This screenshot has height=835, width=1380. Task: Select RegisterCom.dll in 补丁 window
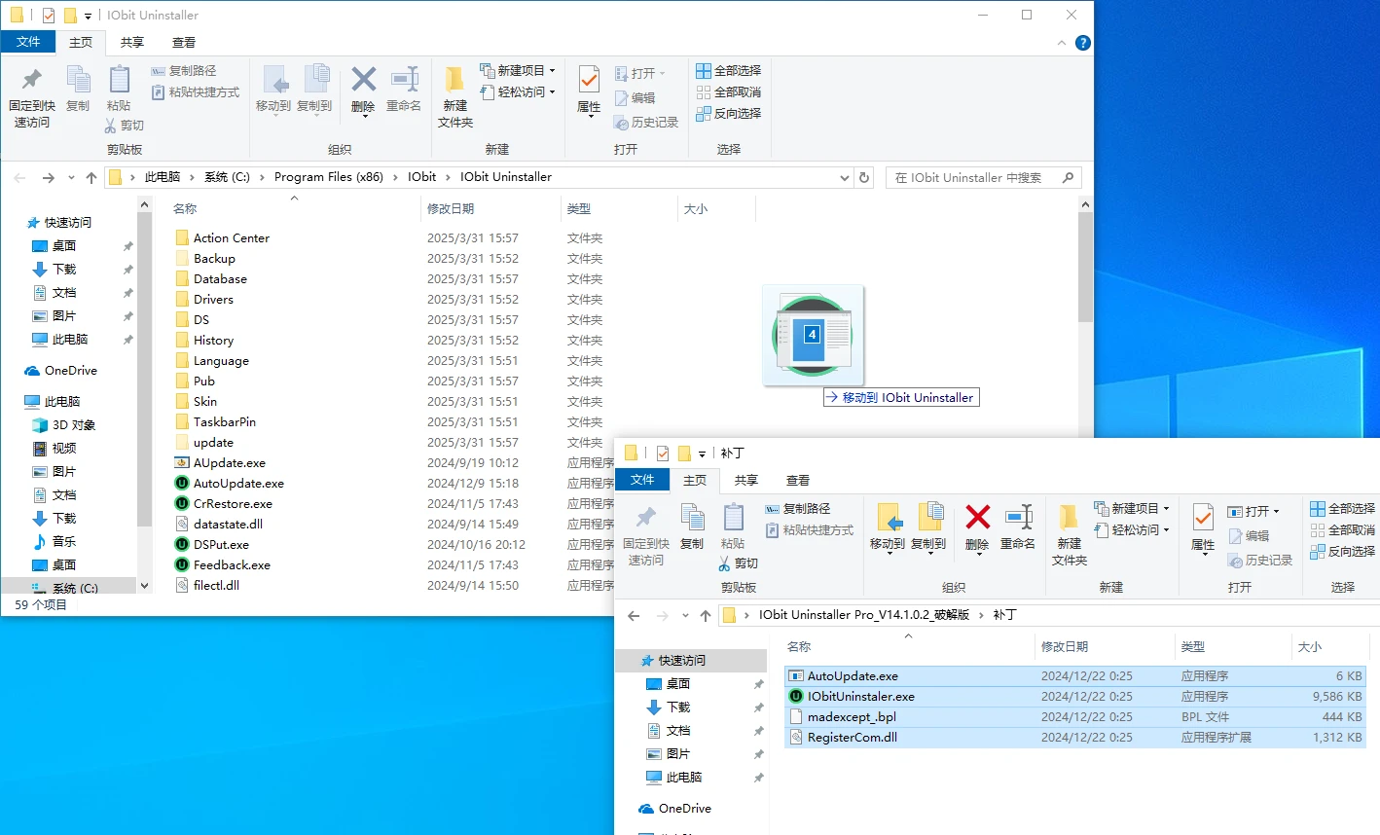coord(1075,738)
